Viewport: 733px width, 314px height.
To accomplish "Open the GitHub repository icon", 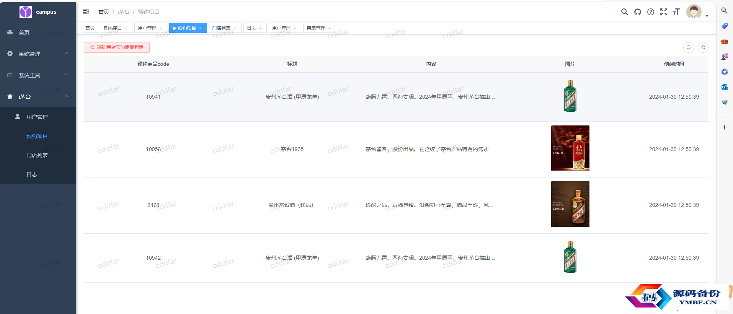I will click(637, 12).
